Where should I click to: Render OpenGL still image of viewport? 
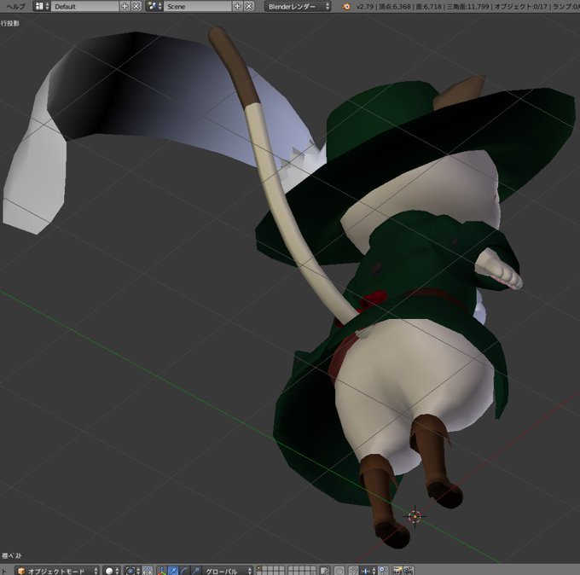coord(397,571)
